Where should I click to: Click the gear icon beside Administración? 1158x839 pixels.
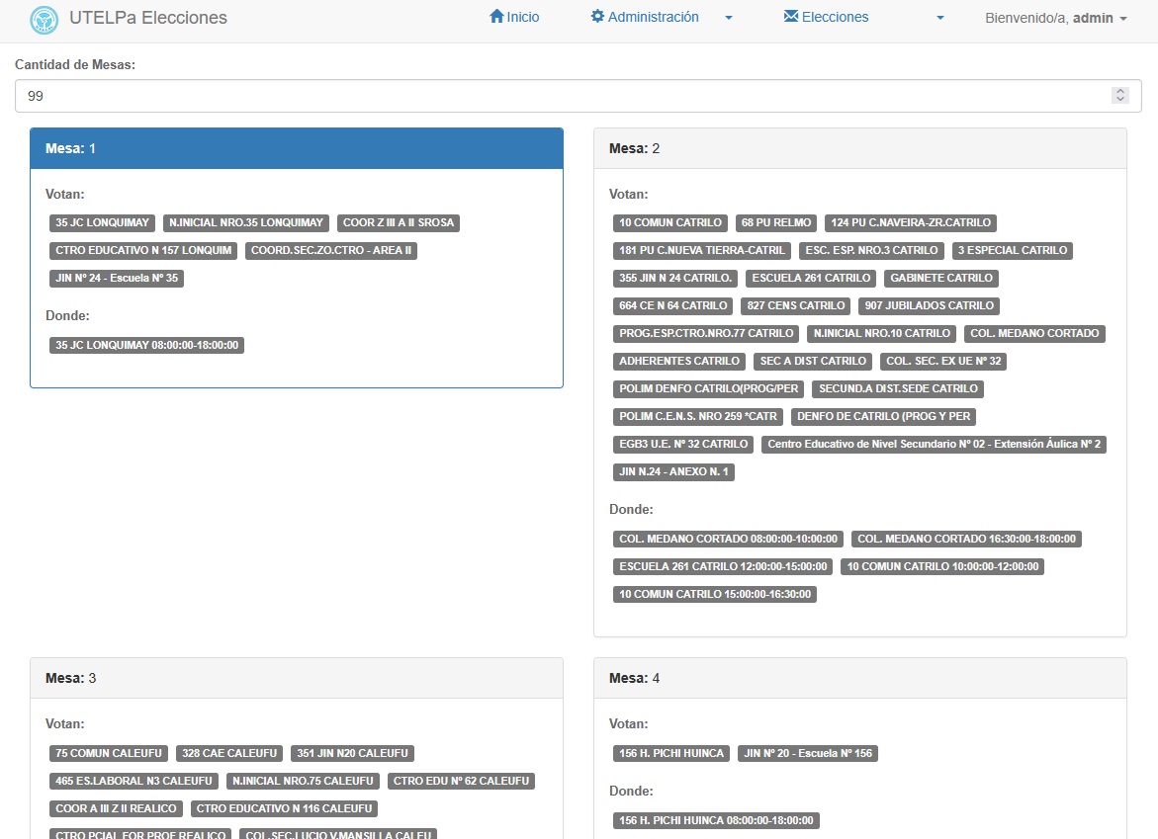(597, 17)
